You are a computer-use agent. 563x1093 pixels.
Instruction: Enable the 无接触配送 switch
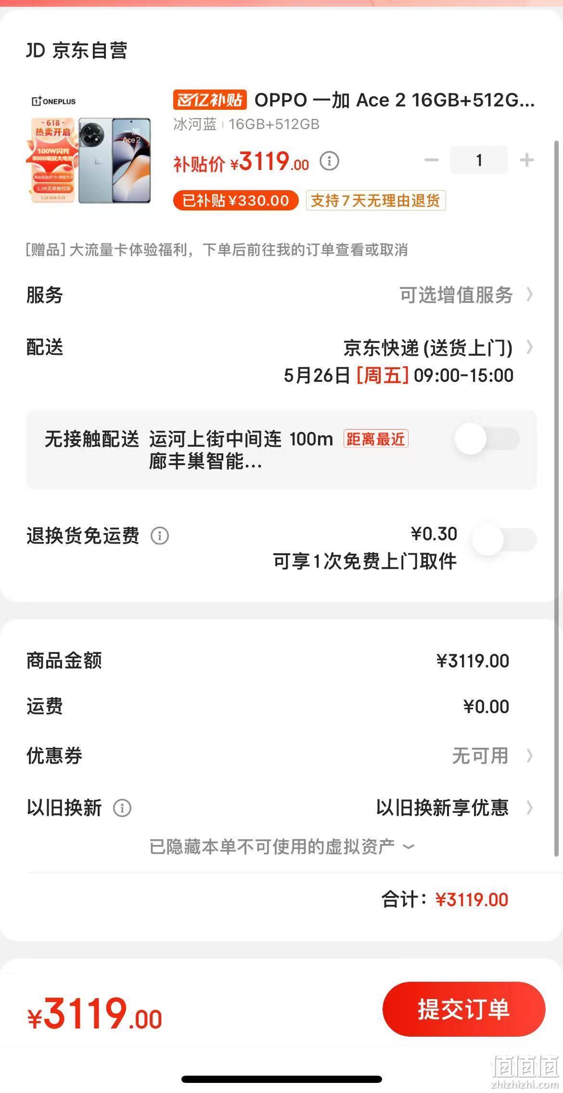pos(487,439)
